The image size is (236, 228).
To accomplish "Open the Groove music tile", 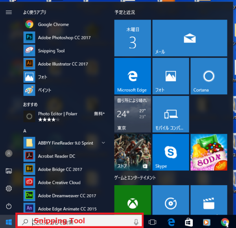I will 171,200.
